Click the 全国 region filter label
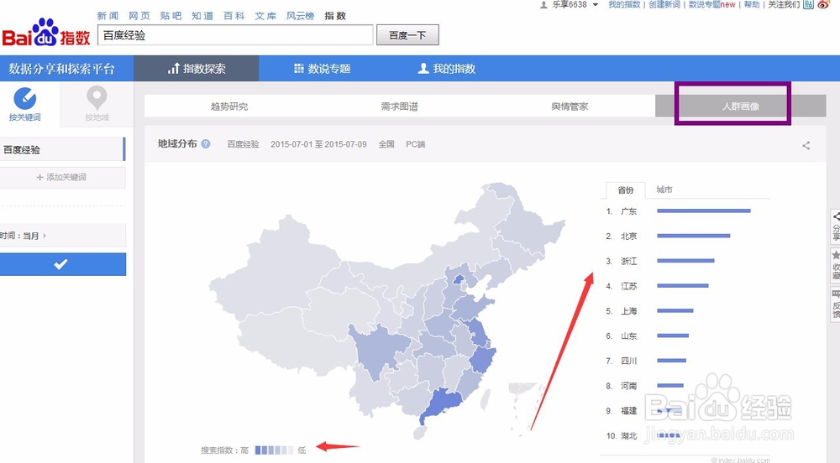The width and height of the screenshot is (840, 463). [386, 144]
